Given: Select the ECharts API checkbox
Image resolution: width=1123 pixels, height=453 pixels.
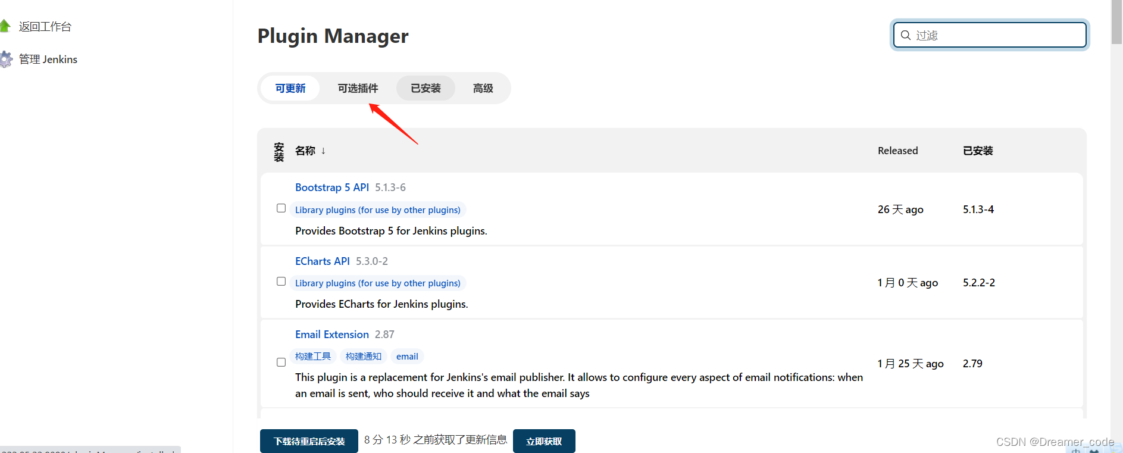Looking at the screenshot, I should click(281, 282).
